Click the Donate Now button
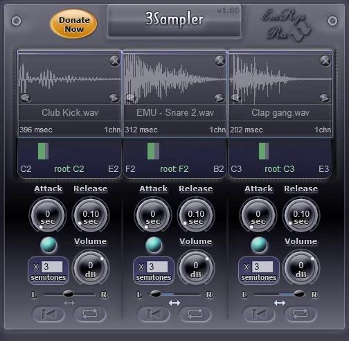The image size is (349, 341). pyautogui.click(x=73, y=24)
